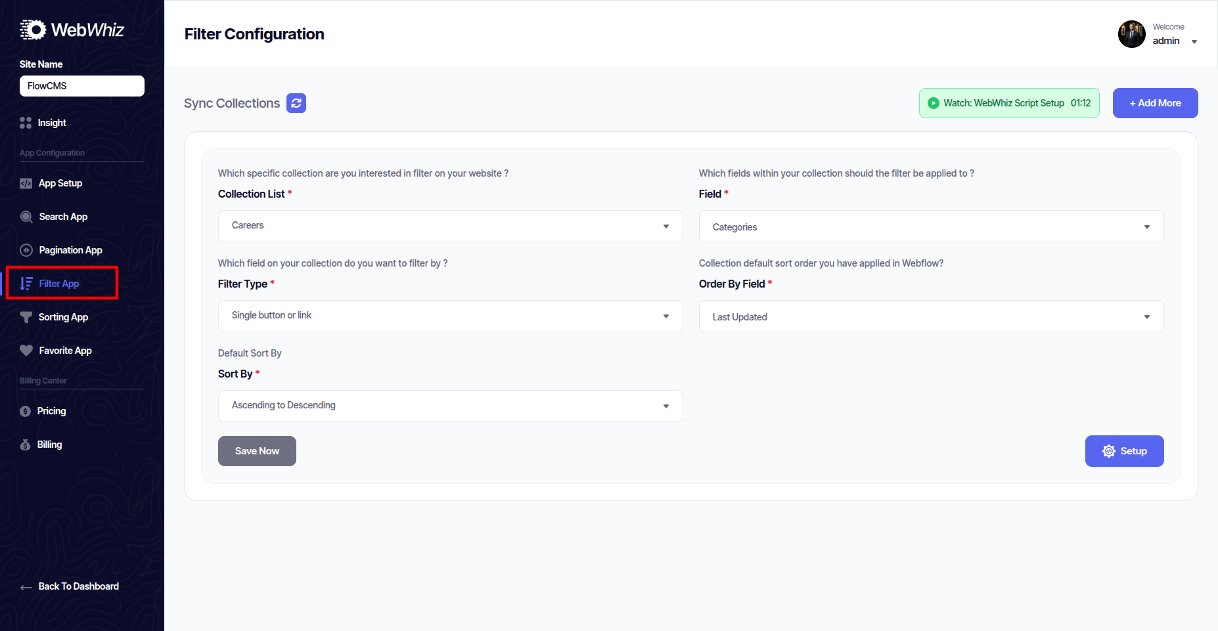The width and height of the screenshot is (1218, 631).
Task: Click the WebWhiz logo
Action: pos(72,30)
